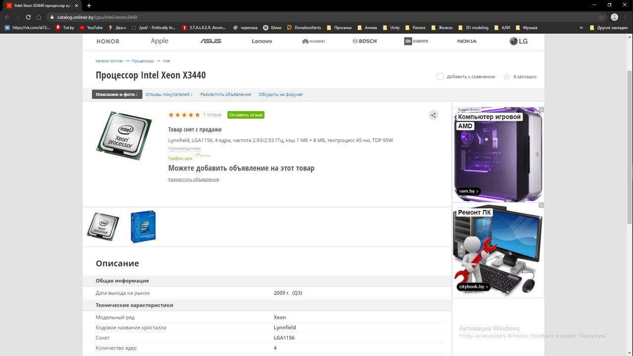The width and height of the screenshot is (633, 356).
Task: Click the share icon button
Action: (433, 115)
